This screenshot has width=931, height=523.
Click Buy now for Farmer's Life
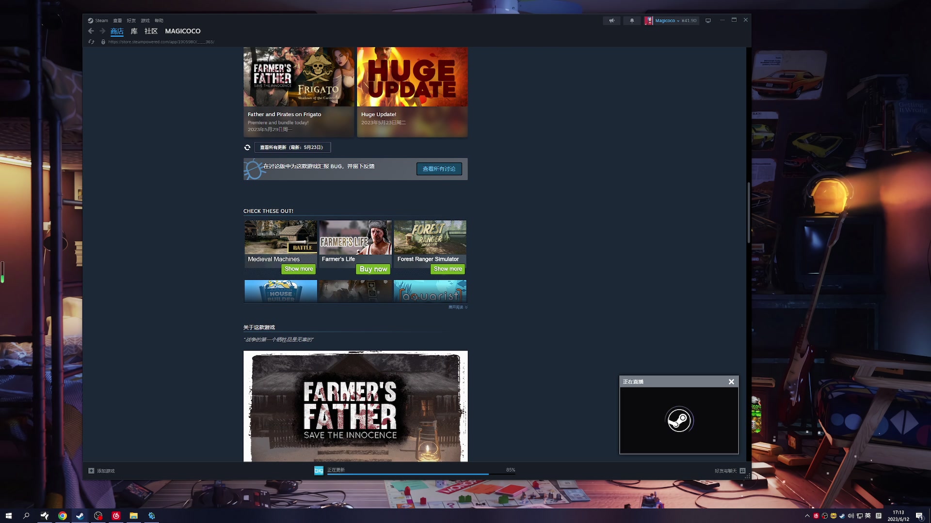click(x=373, y=269)
